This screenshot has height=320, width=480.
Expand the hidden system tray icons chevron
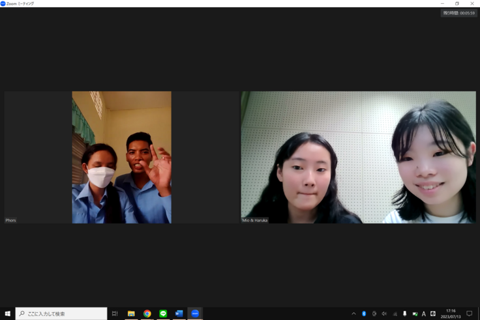coord(353,313)
